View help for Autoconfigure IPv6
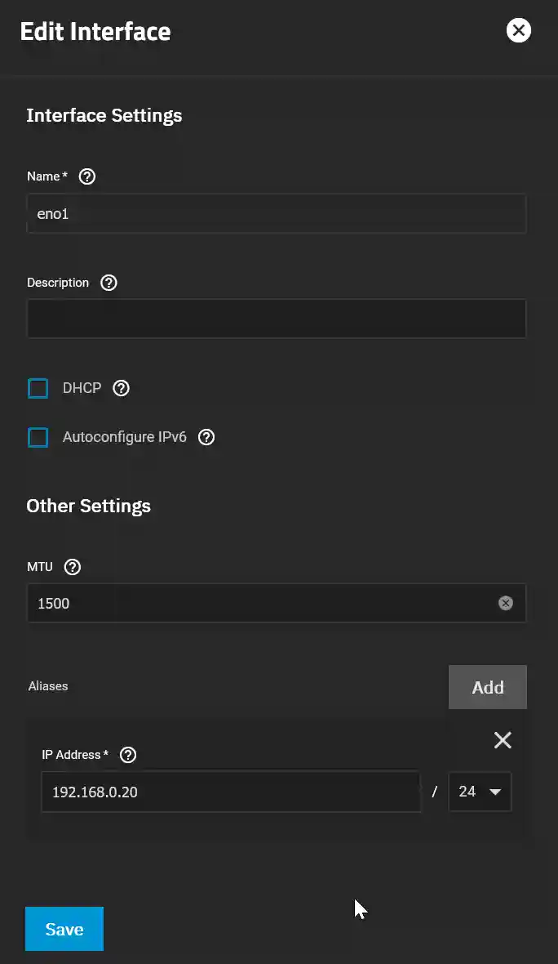 point(206,437)
